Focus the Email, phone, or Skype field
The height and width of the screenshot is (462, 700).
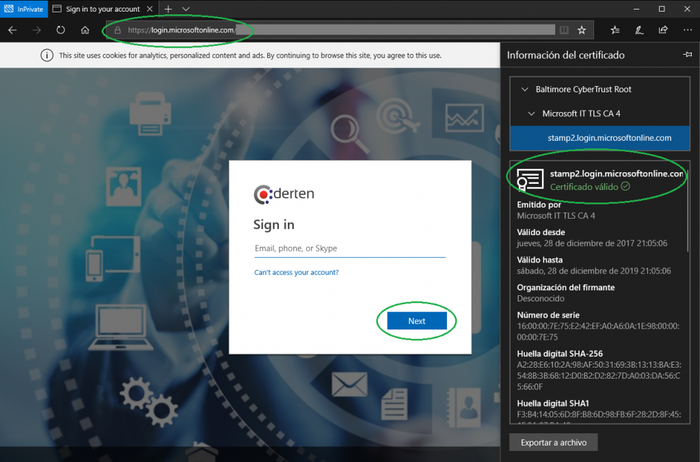coord(350,249)
